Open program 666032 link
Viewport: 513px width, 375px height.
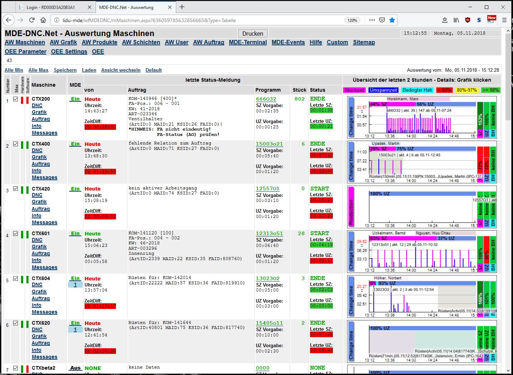266,99
